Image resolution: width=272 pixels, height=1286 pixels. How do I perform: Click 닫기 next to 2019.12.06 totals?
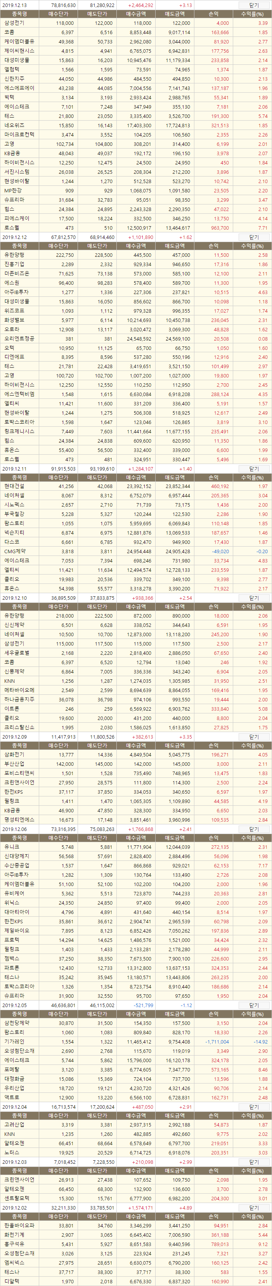(x=253, y=829)
